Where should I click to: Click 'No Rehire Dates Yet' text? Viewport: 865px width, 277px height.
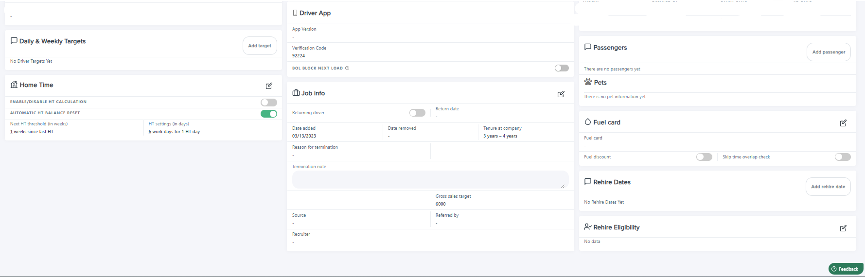pyautogui.click(x=604, y=202)
